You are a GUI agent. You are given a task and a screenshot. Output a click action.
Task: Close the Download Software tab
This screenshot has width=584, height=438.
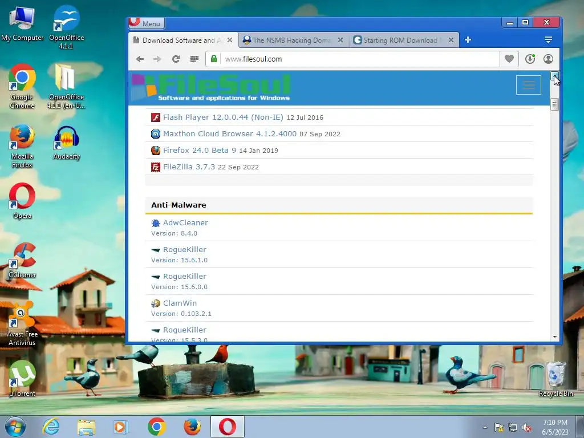point(230,40)
